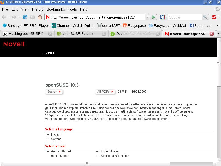The height and width of the screenshot is (166, 221).
Task: Click the horizontal scrollbar thumb
Action: [87, 164]
